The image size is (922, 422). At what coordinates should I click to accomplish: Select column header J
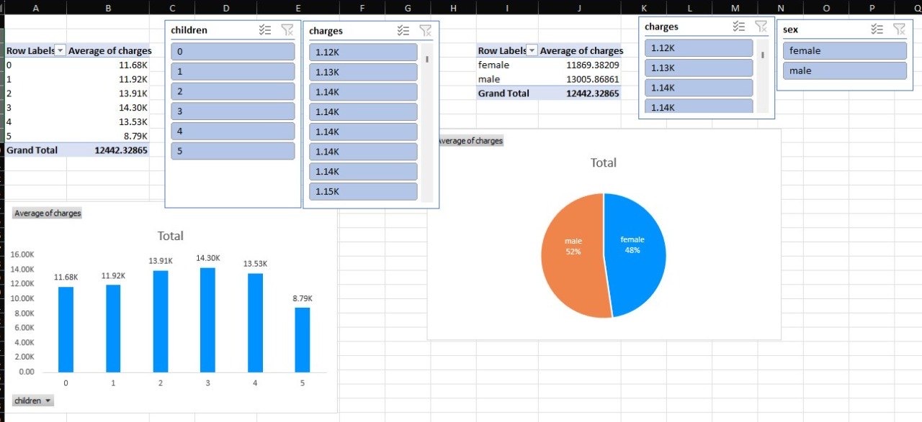[x=579, y=7]
